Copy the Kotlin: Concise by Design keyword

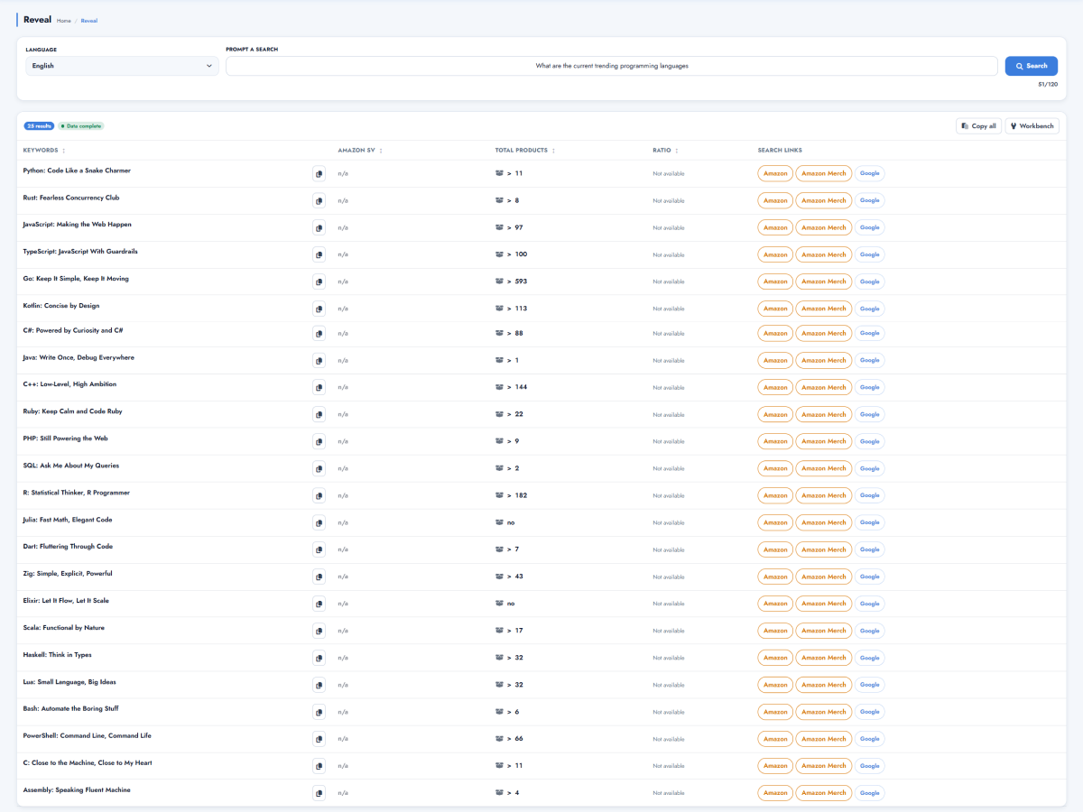[x=319, y=309]
